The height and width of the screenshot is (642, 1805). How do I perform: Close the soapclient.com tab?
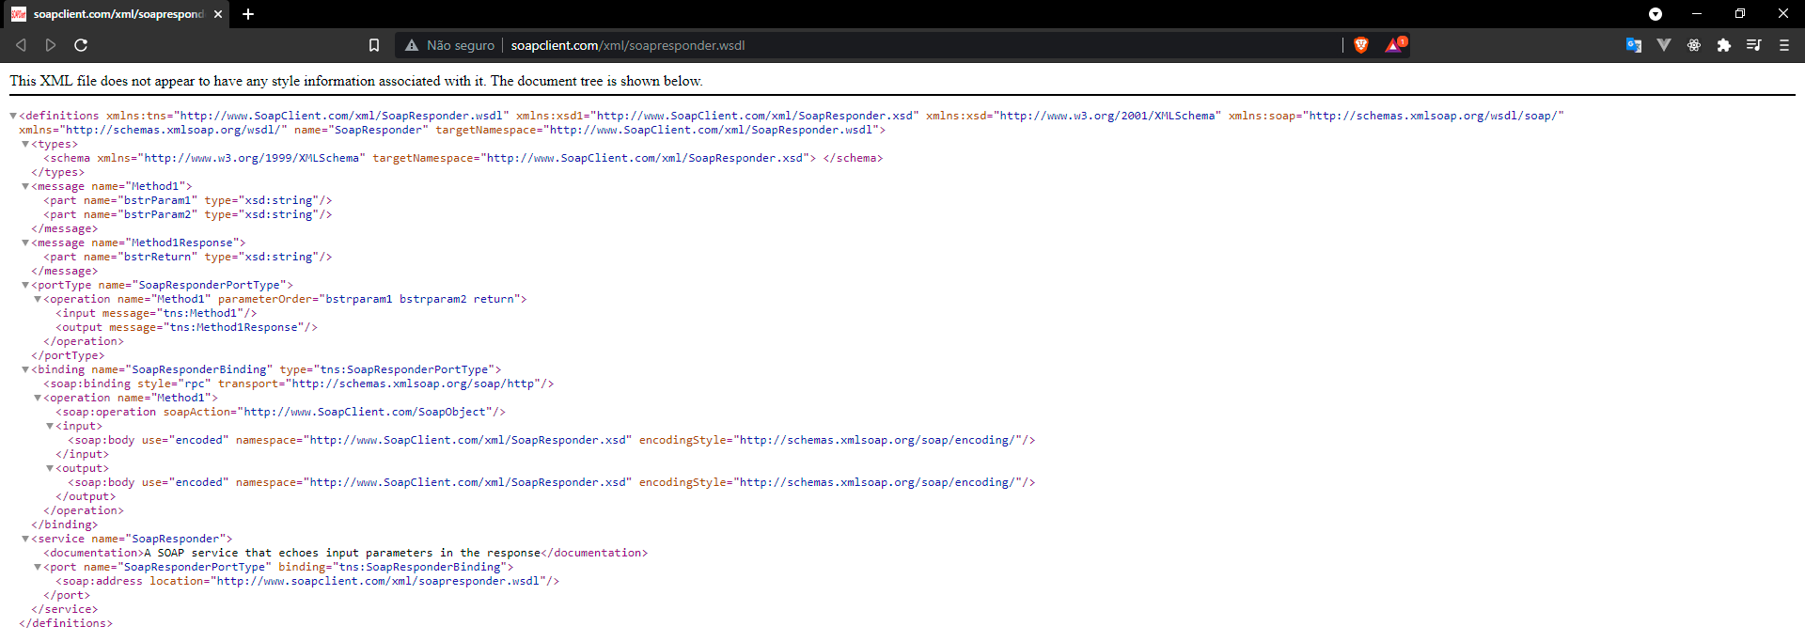click(x=218, y=14)
